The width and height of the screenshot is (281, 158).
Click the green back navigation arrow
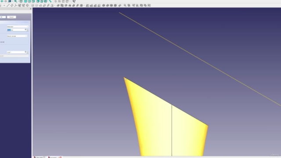(2, 1)
